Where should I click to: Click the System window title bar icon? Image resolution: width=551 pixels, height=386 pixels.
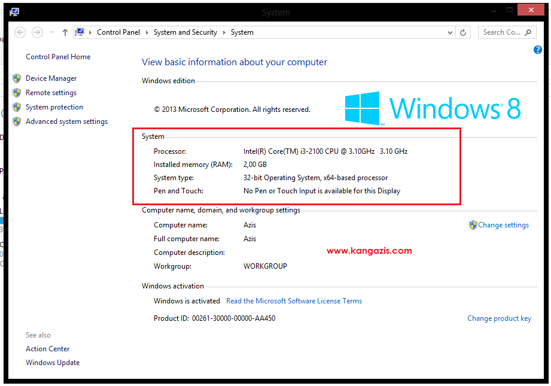pos(14,13)
